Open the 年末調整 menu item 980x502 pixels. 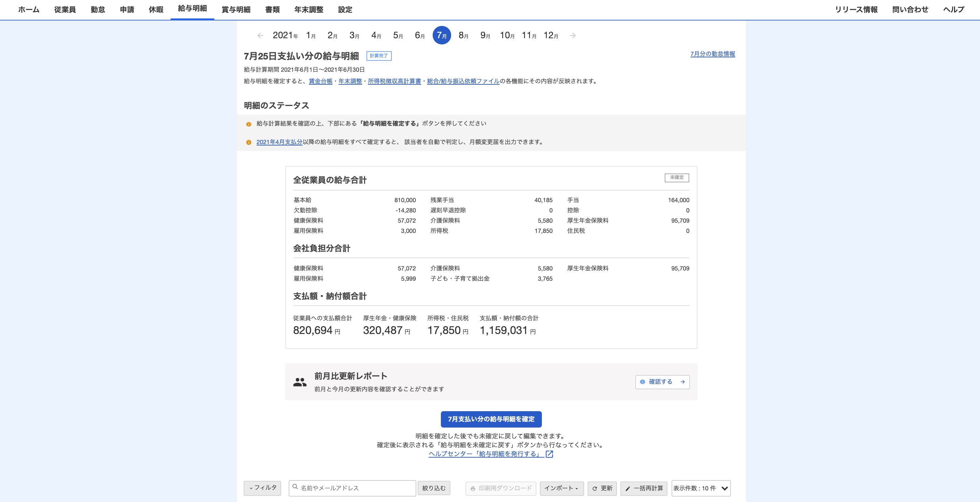tap(308, 10)
